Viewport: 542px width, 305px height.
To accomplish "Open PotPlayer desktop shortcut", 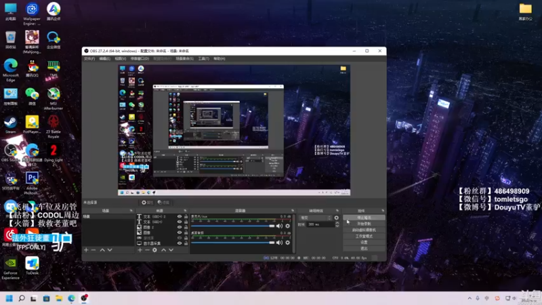I will coord(32,125).
